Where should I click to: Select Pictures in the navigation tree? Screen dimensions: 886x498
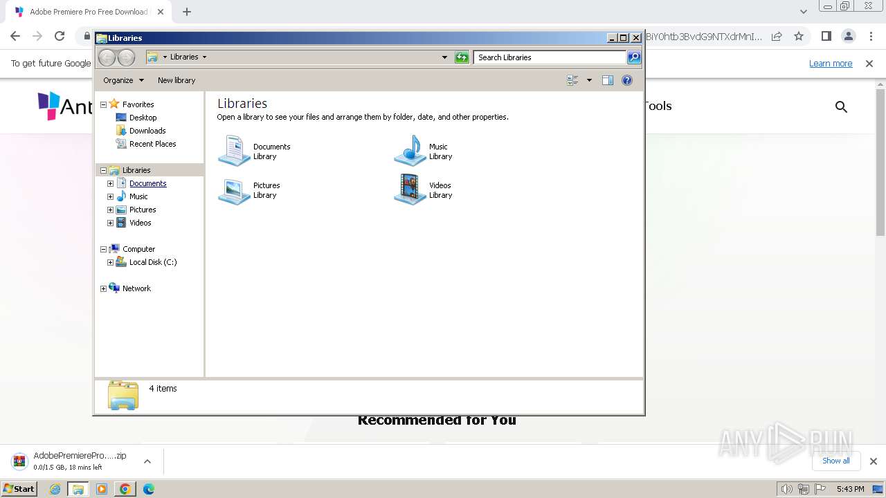point(143,210)
